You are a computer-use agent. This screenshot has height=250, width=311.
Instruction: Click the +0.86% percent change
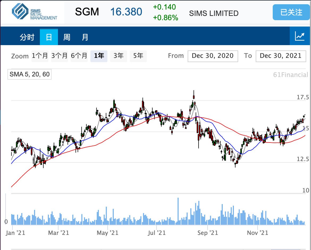coord(166,18)
